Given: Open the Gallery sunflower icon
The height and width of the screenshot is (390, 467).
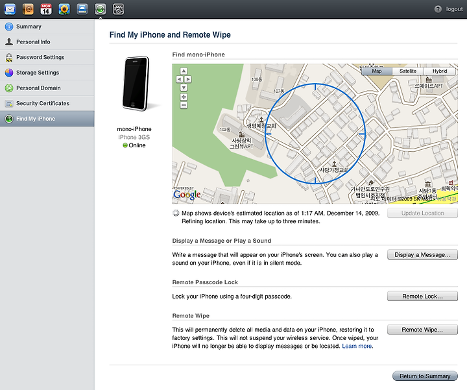Looking at the screenshot, I should click(x=64, y=9).
